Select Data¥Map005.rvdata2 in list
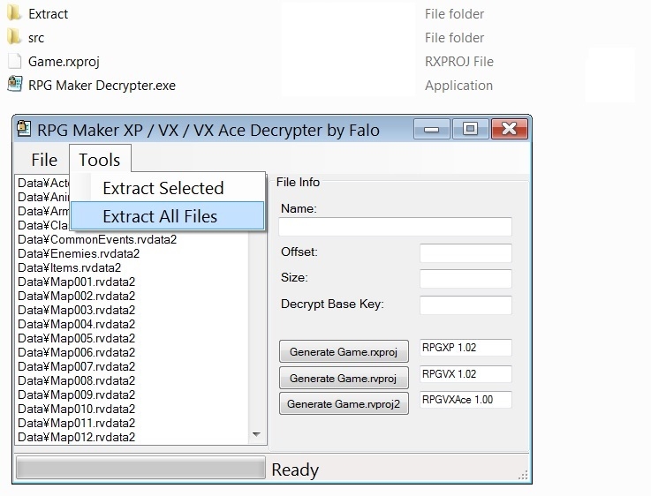The height and width of the screenshot is (496, 651). tap(76, 338)
